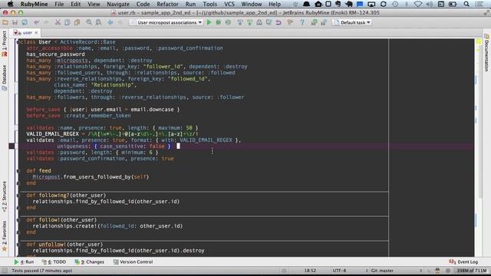The height and width of the screenshot is (276, 491).
Task: Open the Event Log panel
Action: [x=463, y=262]
